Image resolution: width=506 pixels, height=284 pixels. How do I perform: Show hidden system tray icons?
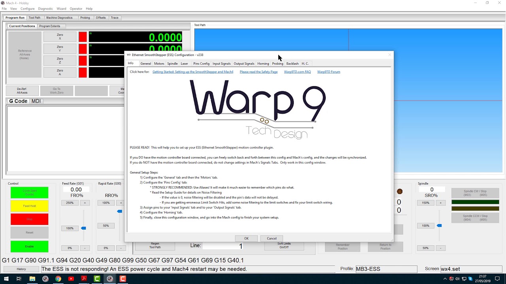(446, 279)
